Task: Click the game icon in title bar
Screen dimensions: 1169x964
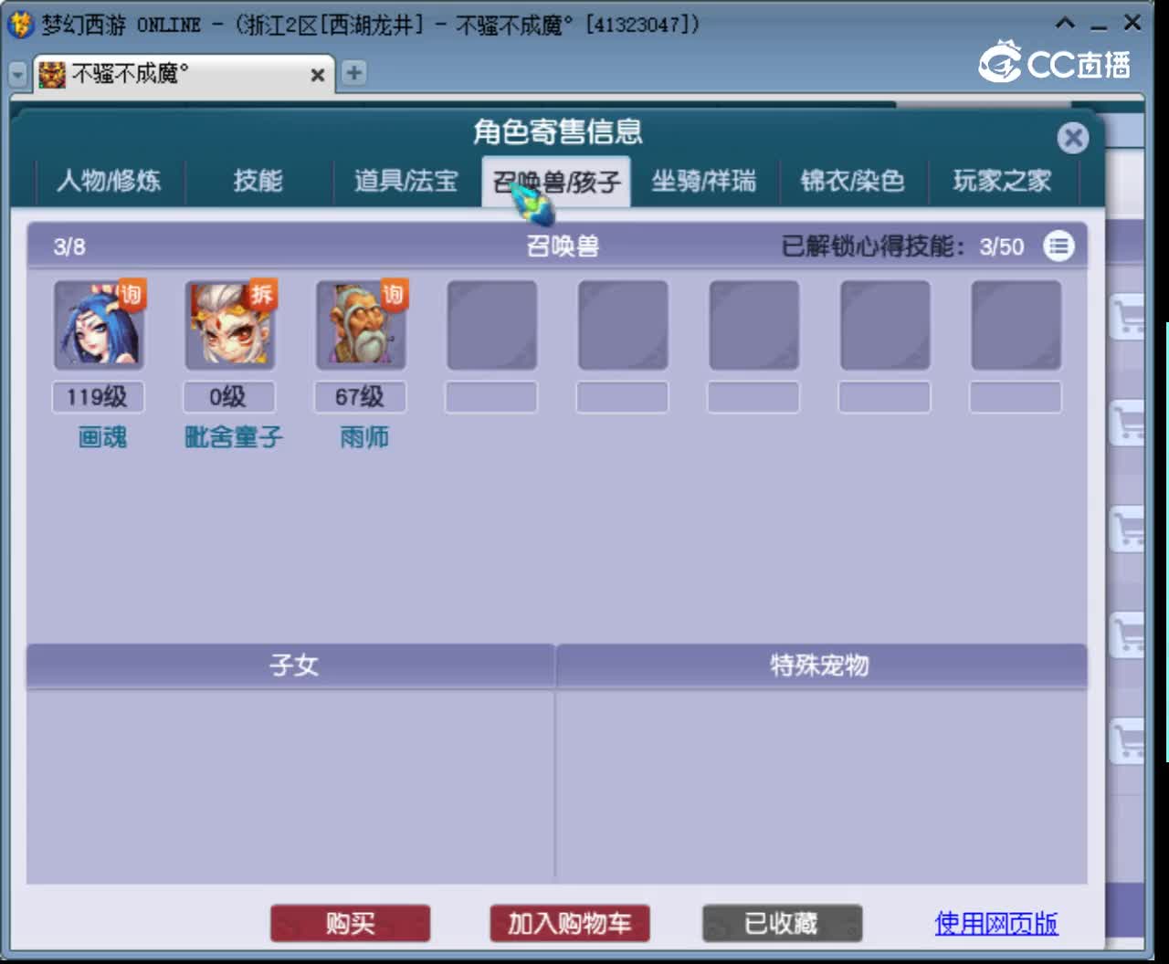Action: point(20,24)
